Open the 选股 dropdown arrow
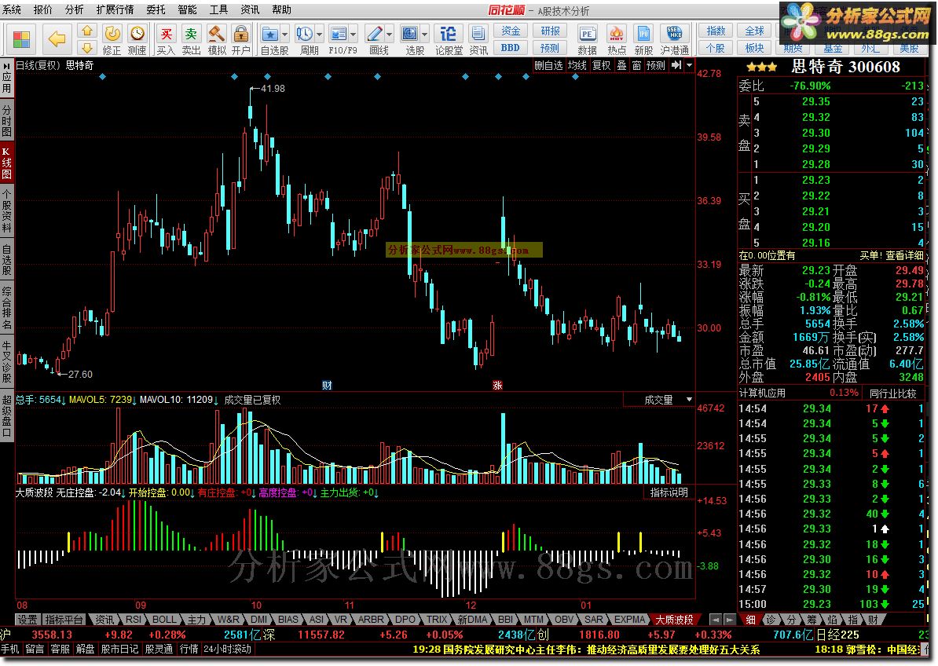938x666 pixels. (x=425, y=34)
